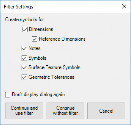This screenshot has height=125, width=131.
Task: Cancel the Filter Settings dialog
Action: tap(106, 111)
